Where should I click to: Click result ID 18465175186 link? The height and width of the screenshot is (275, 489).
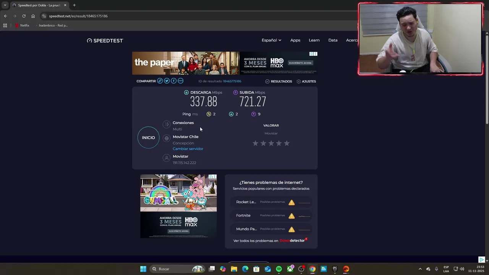tap(232, 81)
